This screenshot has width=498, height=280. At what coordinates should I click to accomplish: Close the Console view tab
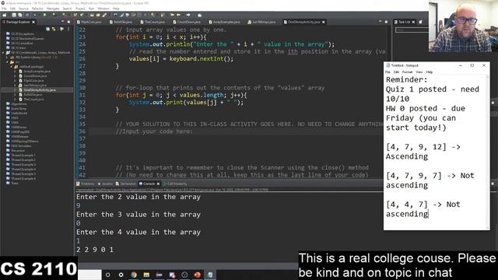point(158,184)
